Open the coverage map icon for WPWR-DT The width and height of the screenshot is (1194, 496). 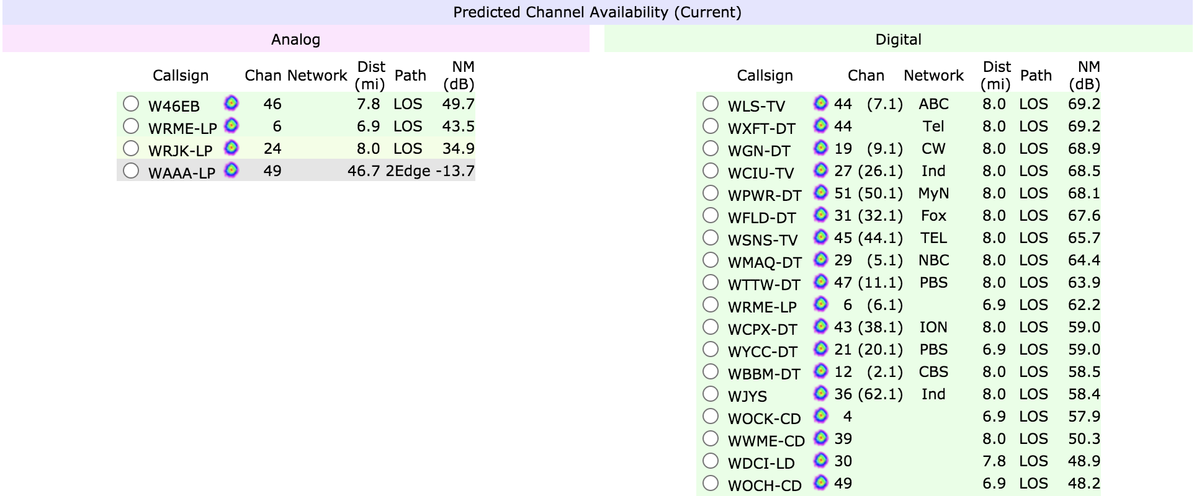coord(821,192)
